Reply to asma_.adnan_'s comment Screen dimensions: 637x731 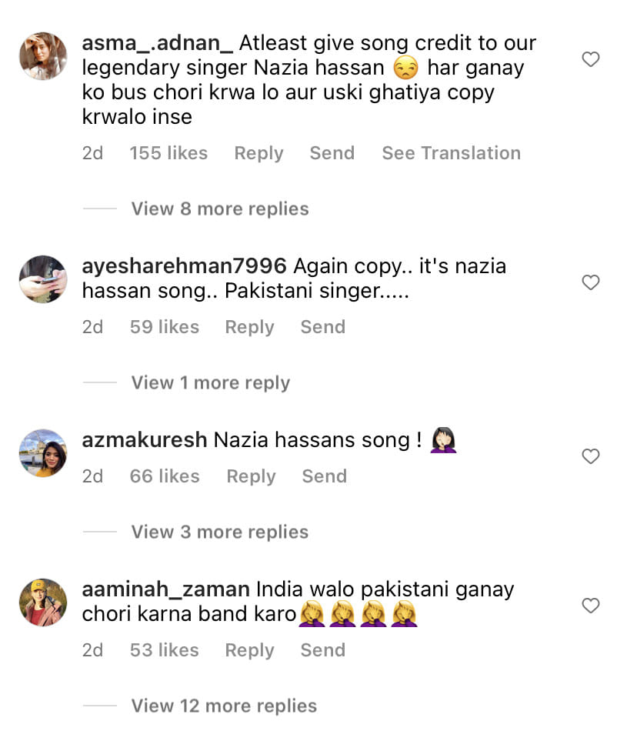pyautogui.click(x=258, y=153)
